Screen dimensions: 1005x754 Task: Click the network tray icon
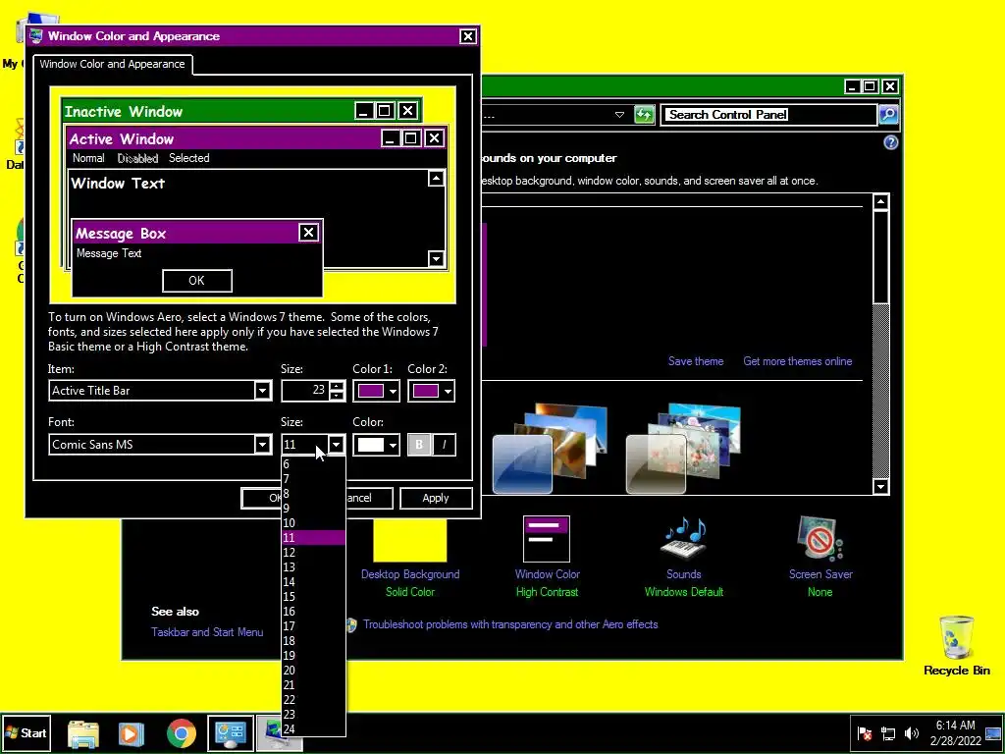[x=888, y=732]
